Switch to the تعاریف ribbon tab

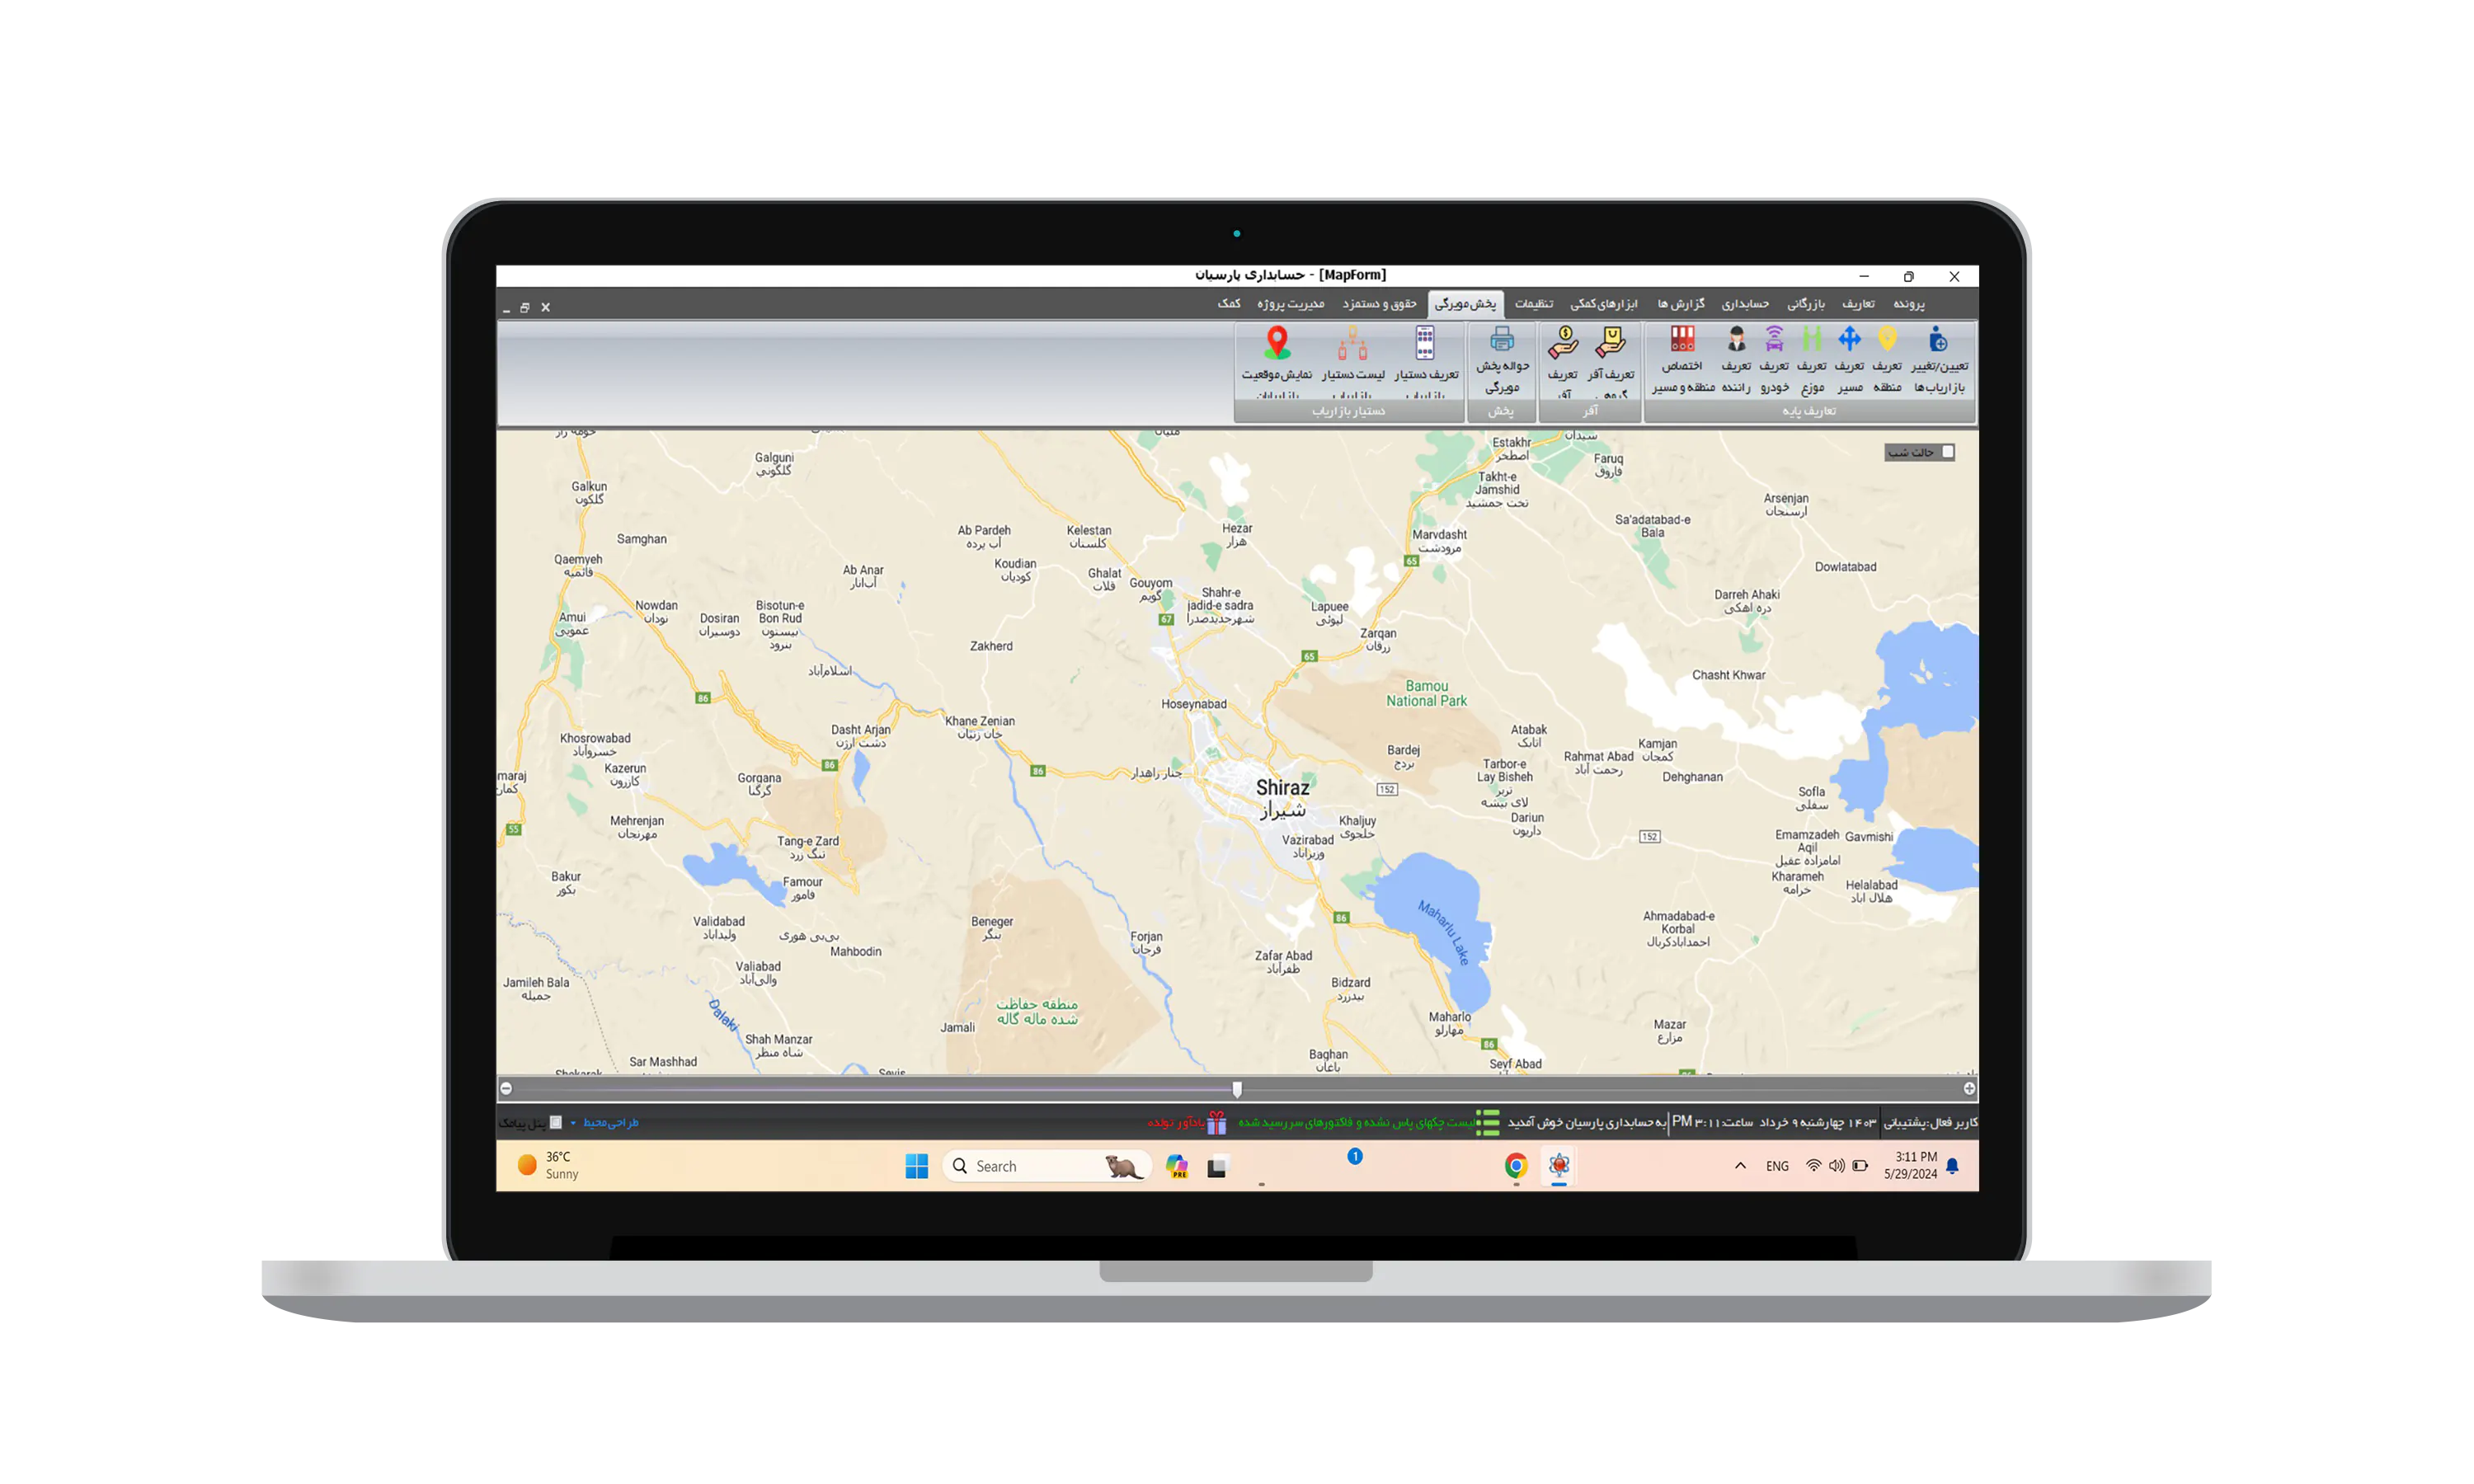(x=1858, y=304)
